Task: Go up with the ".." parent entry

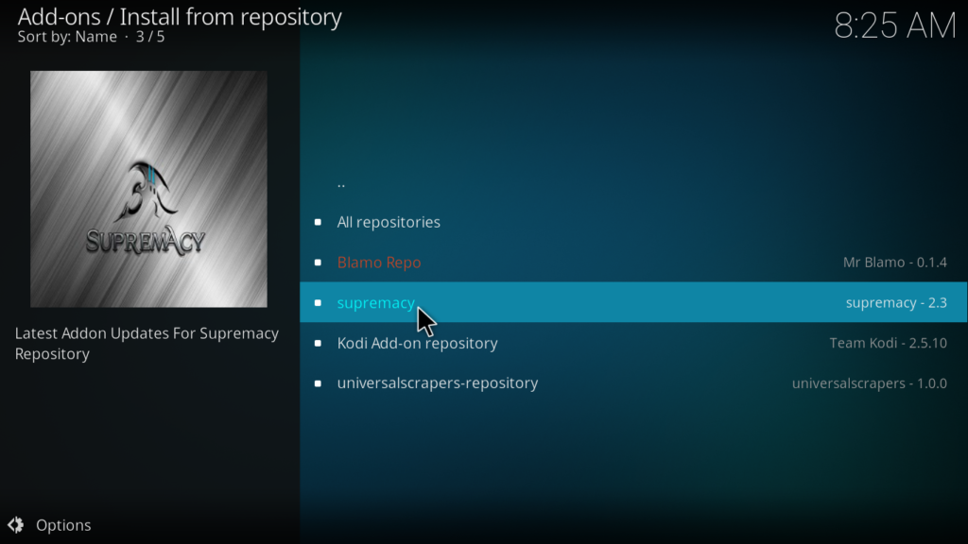Action: (x=633, y=182)
